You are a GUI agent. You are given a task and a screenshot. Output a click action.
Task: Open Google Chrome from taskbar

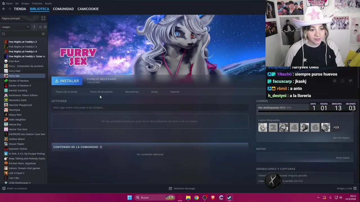pos(197,198)
